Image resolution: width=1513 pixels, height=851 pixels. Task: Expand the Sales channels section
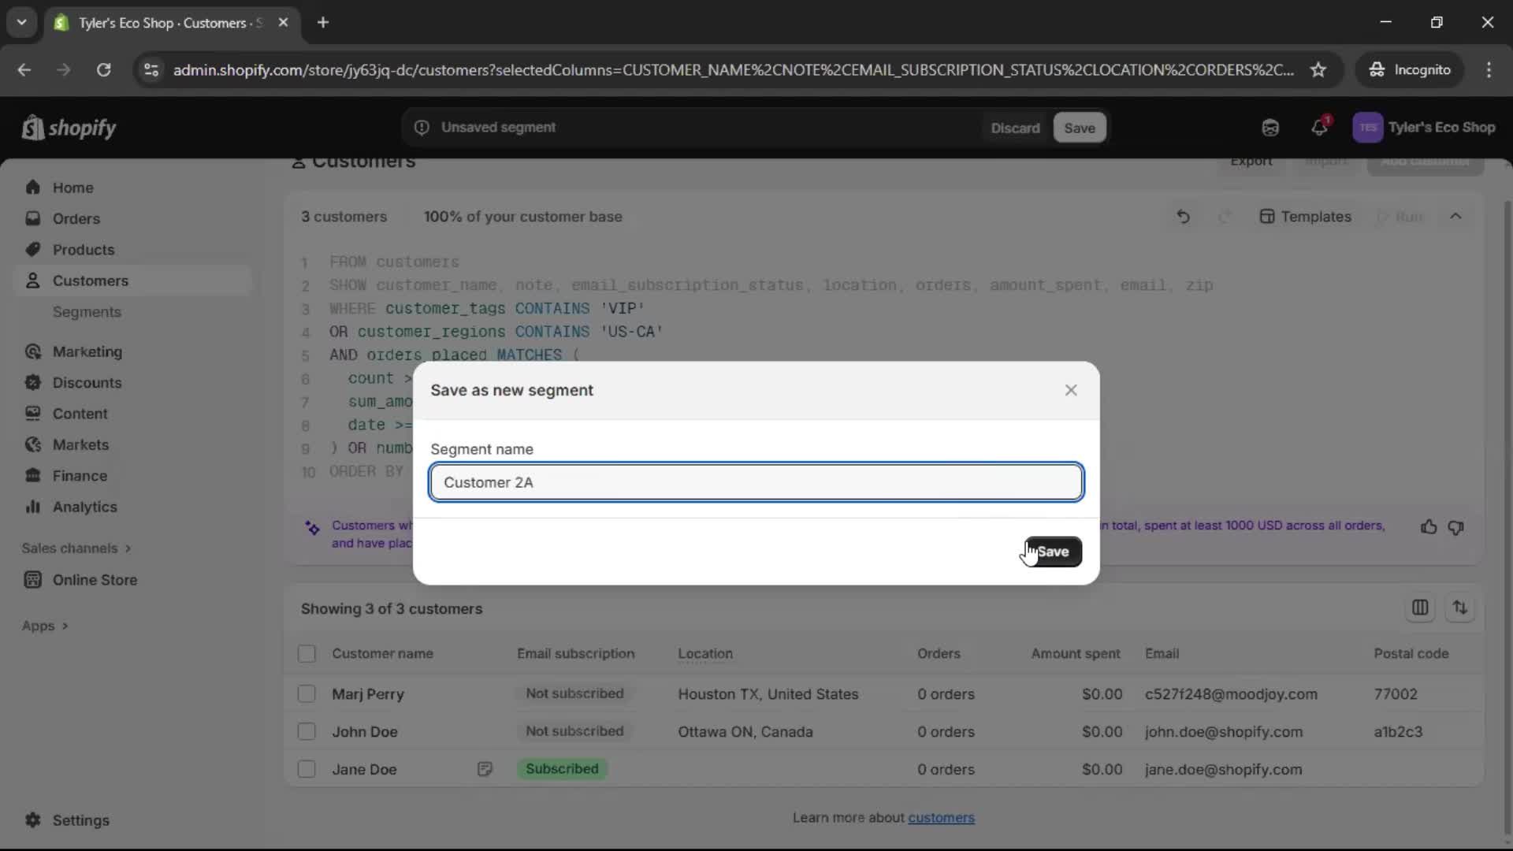pos(76,548)
